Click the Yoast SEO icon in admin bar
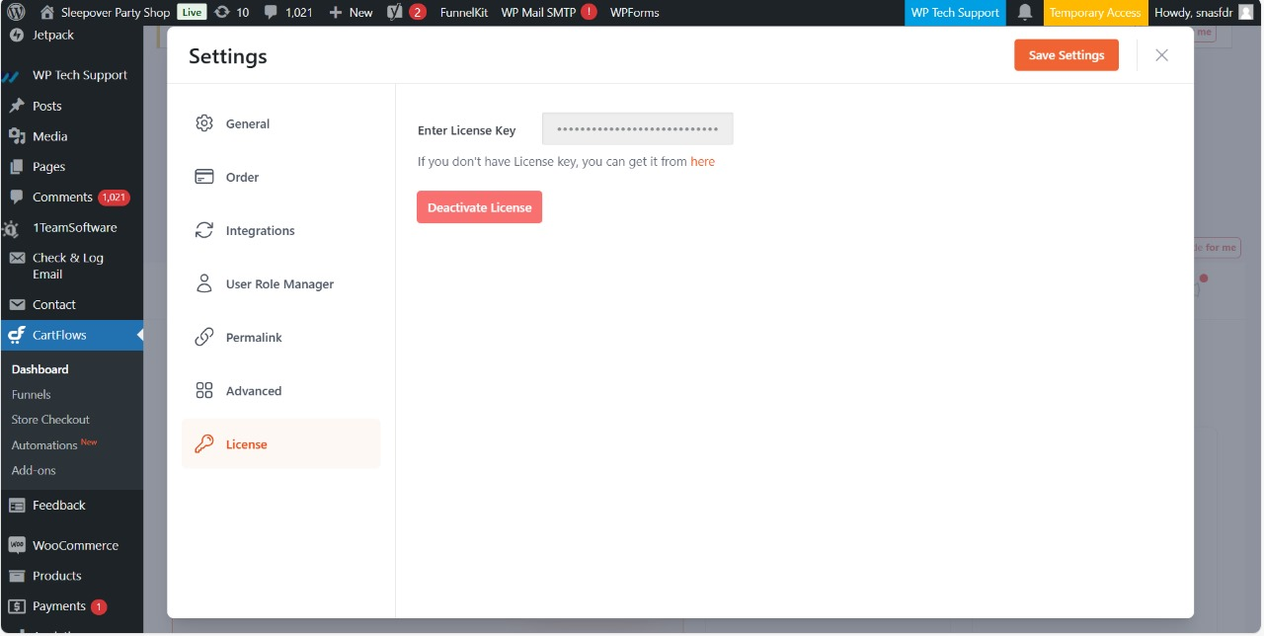1264x636 pixels. coord(395,13)
